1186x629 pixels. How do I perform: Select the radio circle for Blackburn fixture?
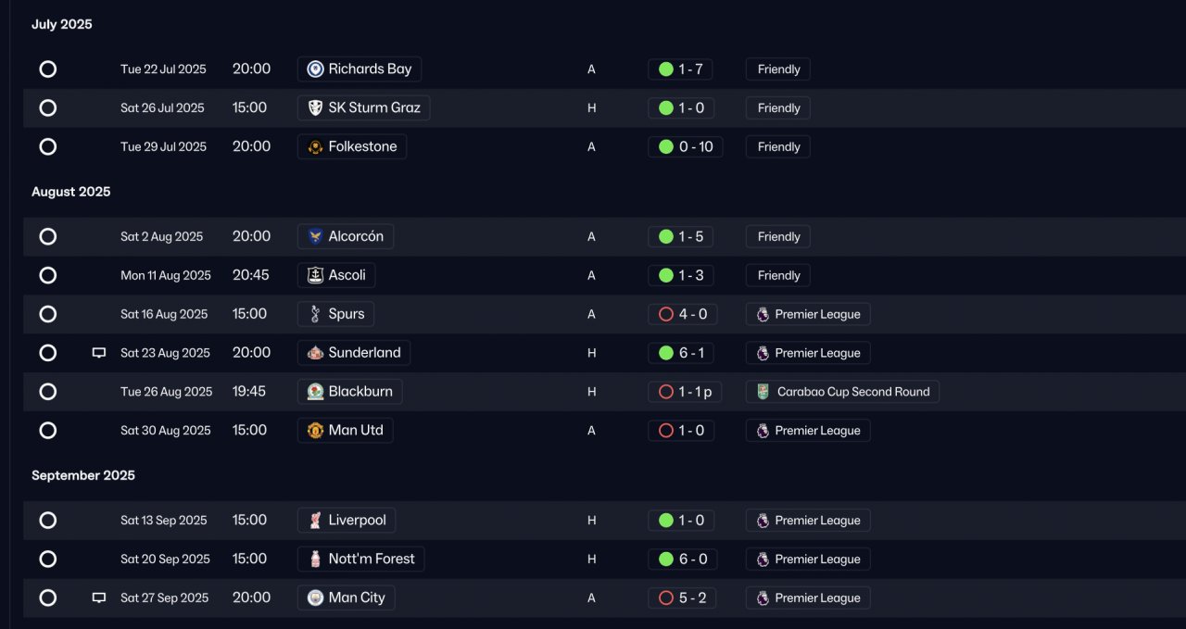(x=48, y=392)
